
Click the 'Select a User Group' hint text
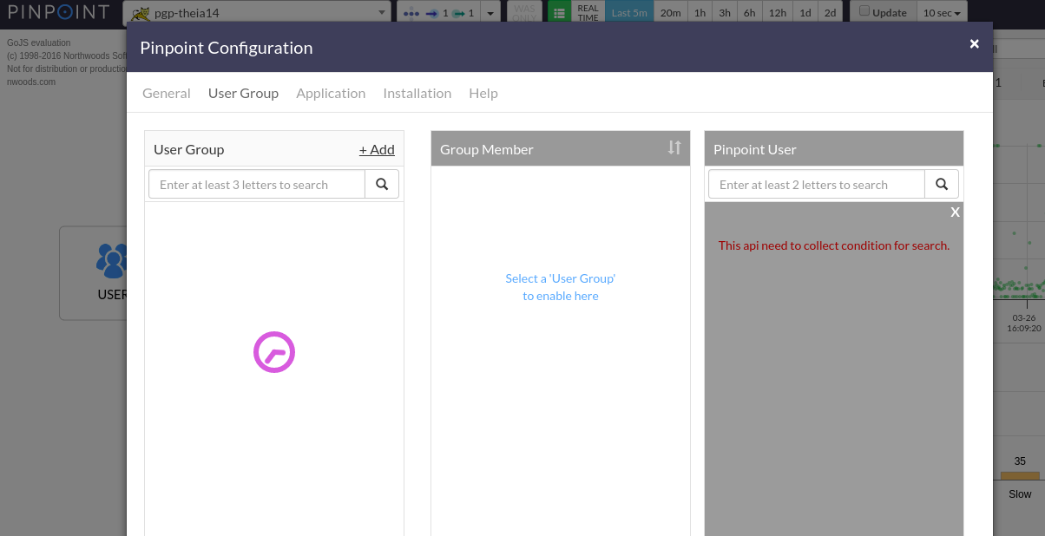tap(561, 287)
